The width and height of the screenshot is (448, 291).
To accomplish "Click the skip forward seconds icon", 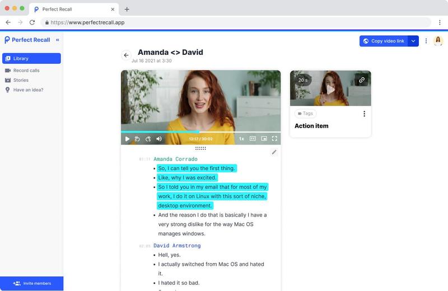I will coord(148,139).
